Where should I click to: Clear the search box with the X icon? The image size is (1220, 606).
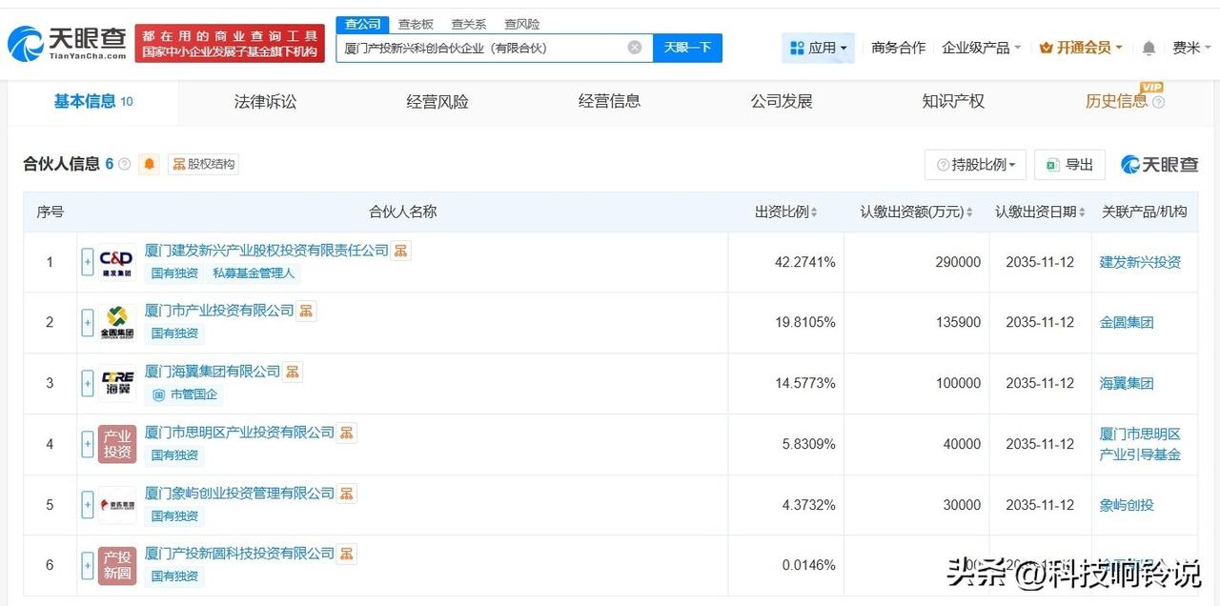tap(635, 48)
